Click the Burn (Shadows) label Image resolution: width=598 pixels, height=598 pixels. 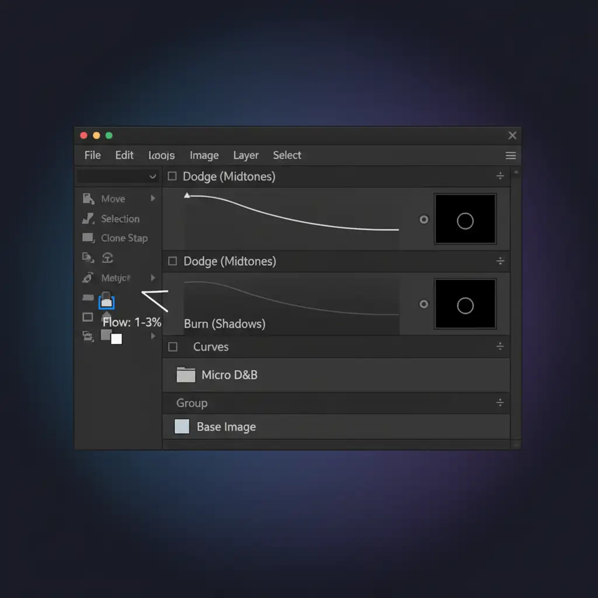pos(224,324)
